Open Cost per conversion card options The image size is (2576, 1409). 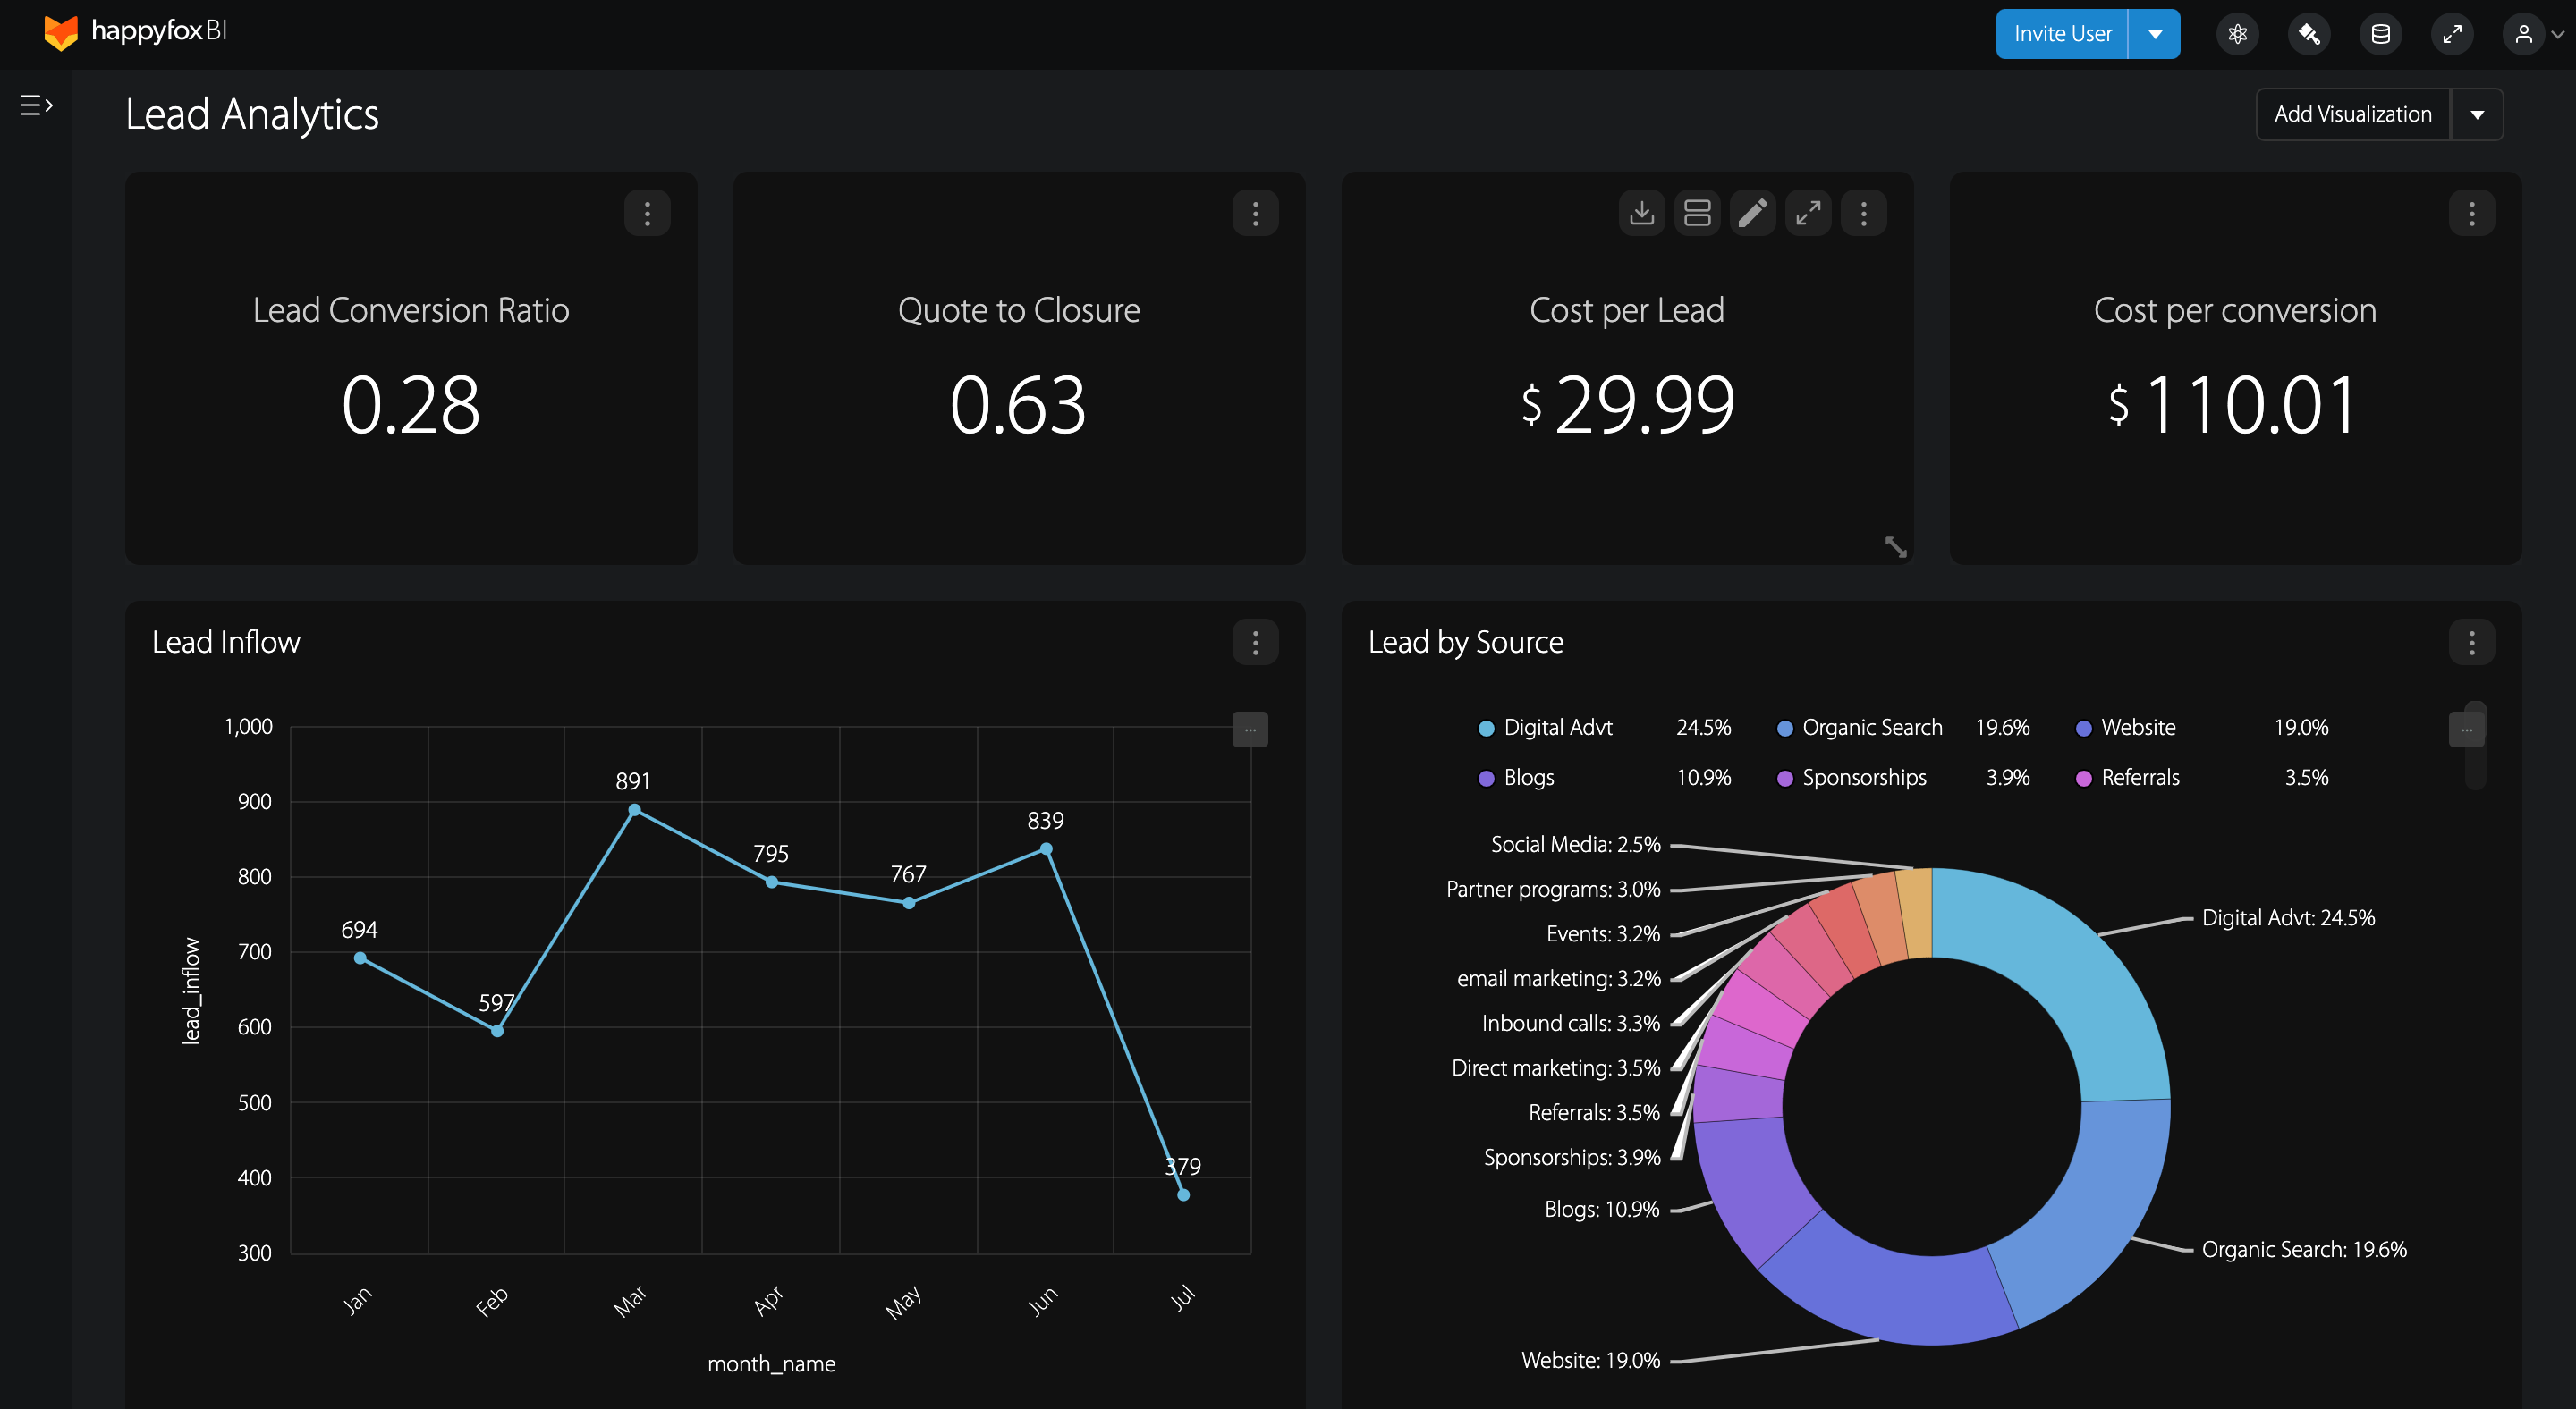tap(2471, 213)
